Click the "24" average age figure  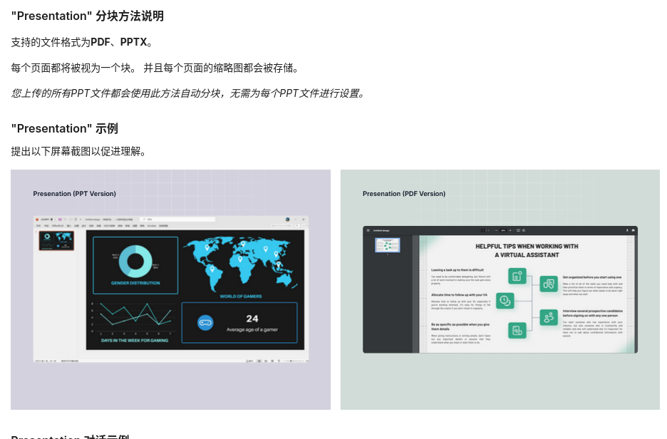[x=252, y=319]
